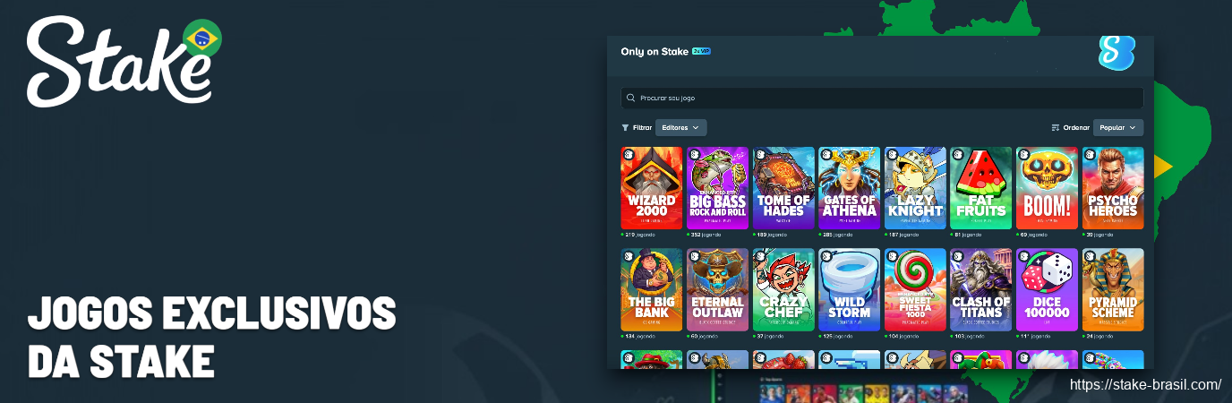1232x403 pixels.
Task: Click the Stake badge on Psycho Heroes tile
Action: (x=1090, y=155)
